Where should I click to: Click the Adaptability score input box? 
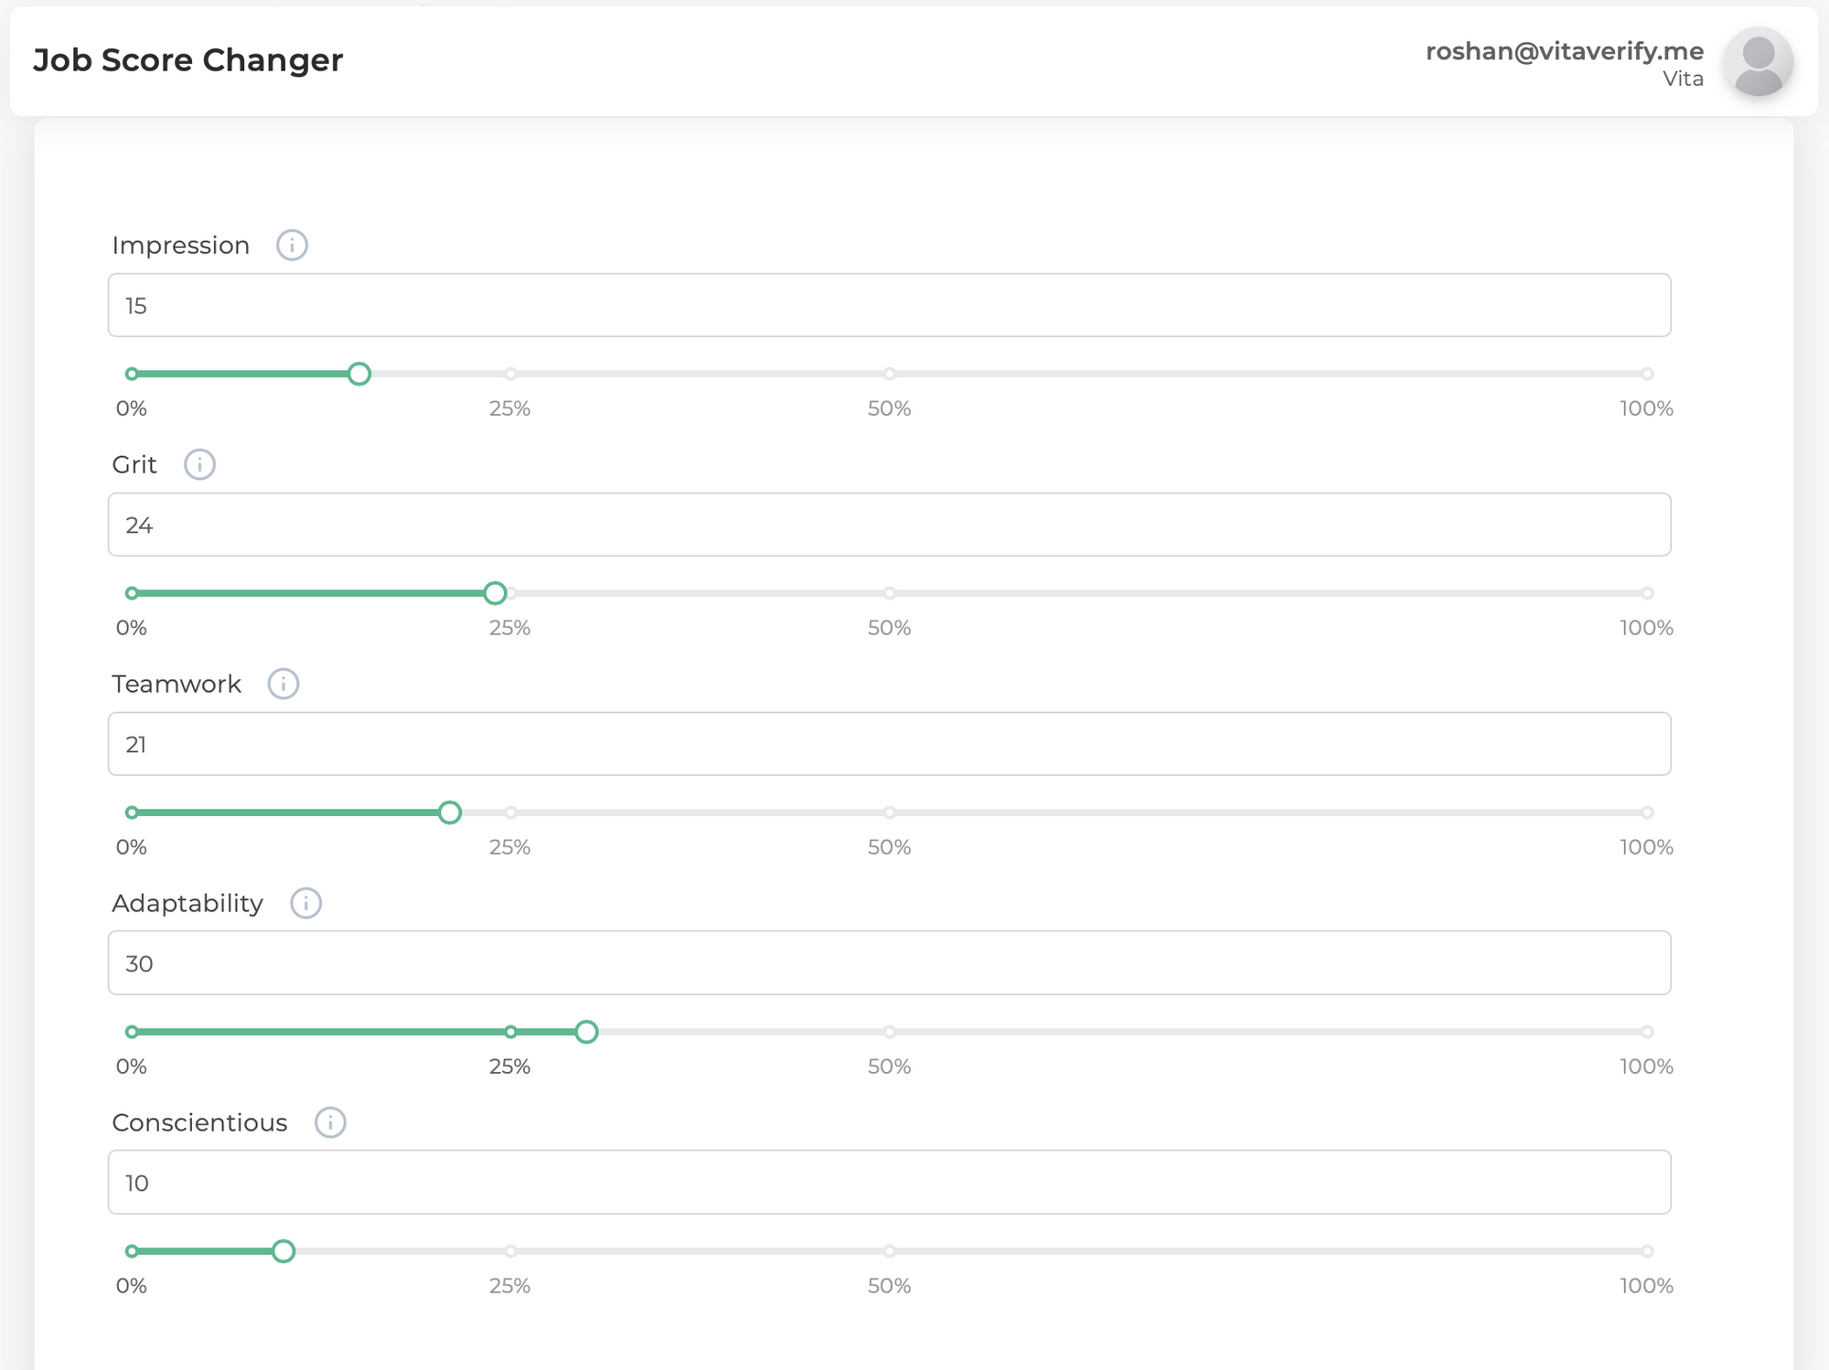[889, 963]
